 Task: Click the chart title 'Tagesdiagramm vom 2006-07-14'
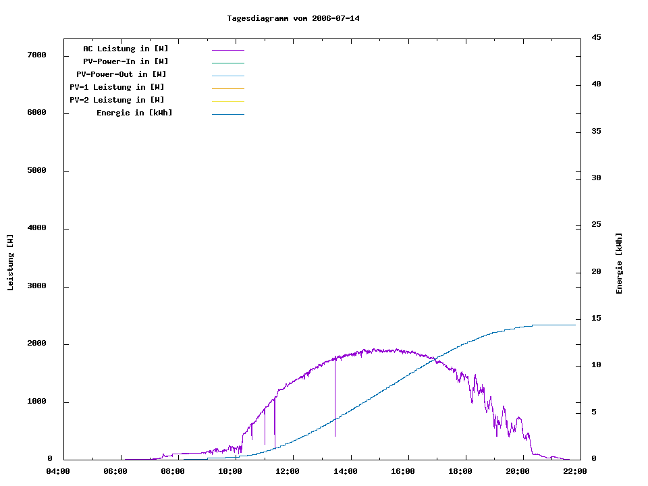pos(293,18)
